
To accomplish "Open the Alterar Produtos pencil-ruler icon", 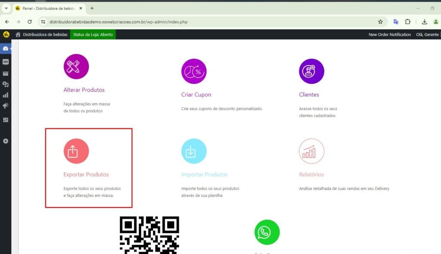I will pyautogui.click(x=76, y=67).
